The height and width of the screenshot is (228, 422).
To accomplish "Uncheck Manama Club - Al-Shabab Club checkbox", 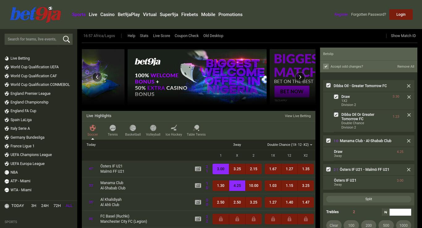I will pyautogui.click(x=328, y=141).
